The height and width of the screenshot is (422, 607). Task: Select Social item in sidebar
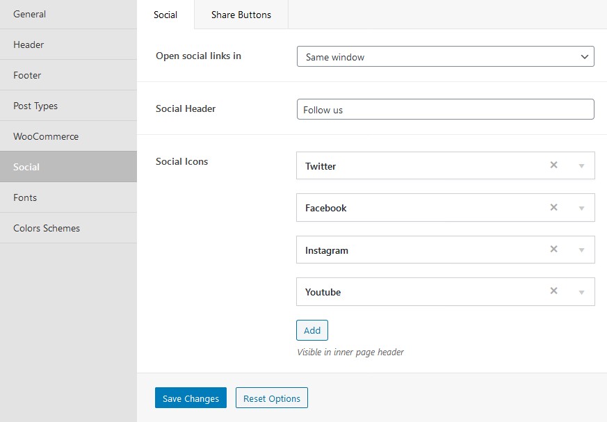click(68, 167)
